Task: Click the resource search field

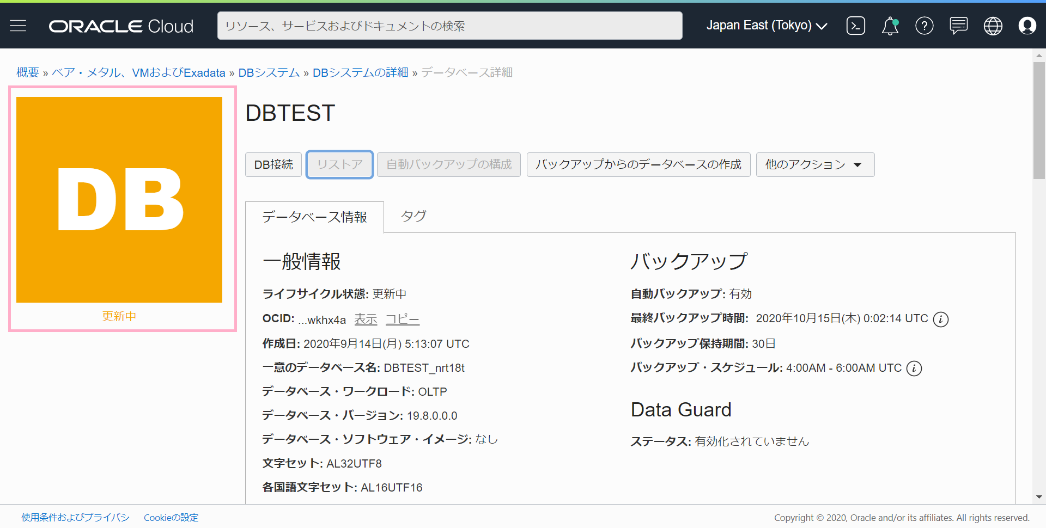Action: 449,26
